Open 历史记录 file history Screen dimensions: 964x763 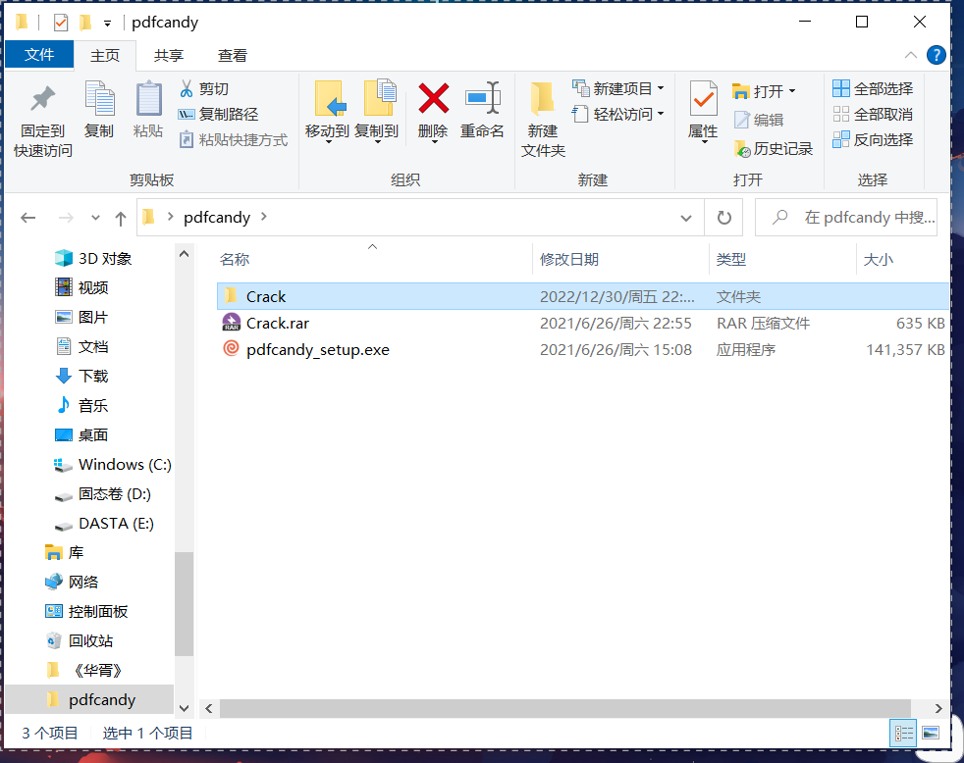coord(774,149)
